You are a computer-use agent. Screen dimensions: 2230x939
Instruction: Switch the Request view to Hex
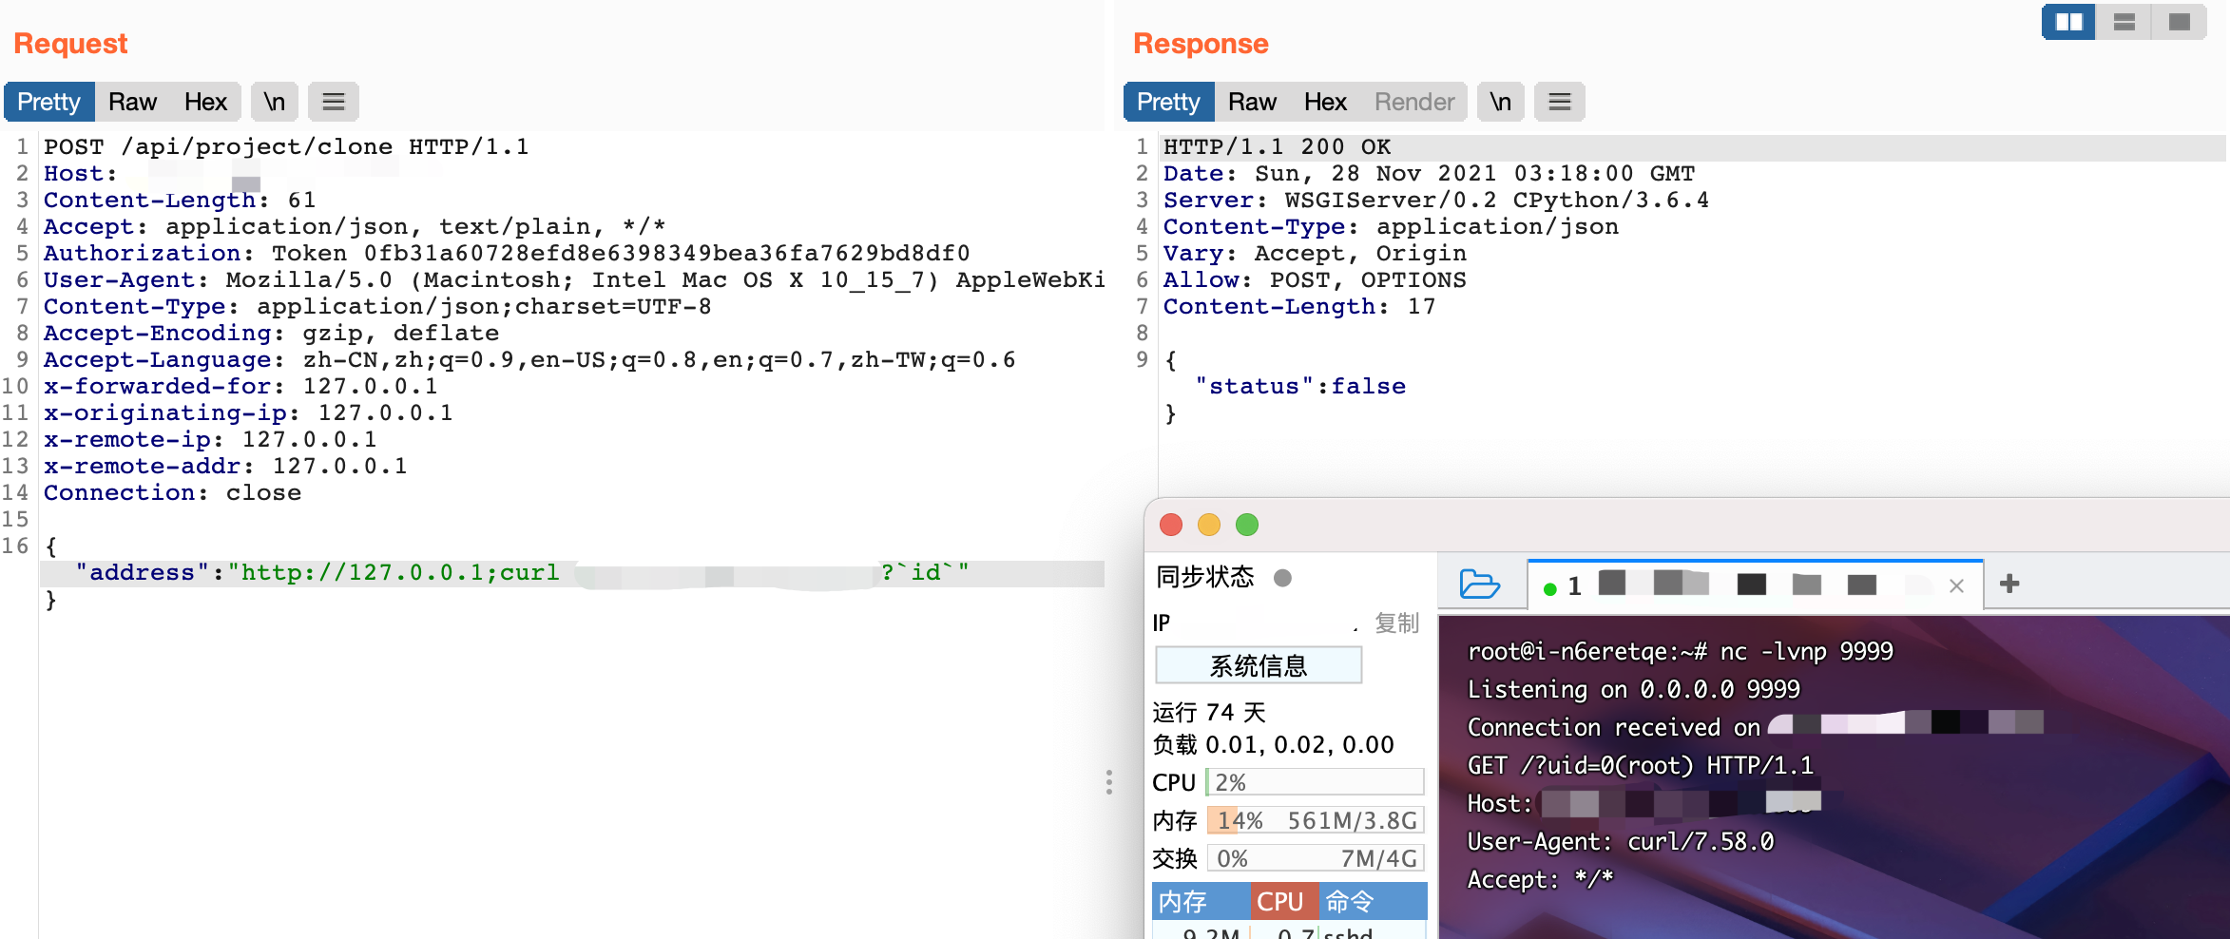pyautogui.click(x=207, y=101)
